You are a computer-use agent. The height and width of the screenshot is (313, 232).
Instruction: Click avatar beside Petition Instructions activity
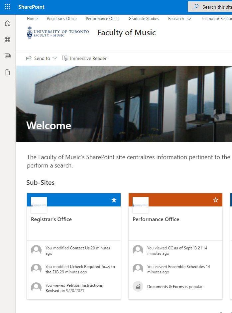[x=36, y=288]
